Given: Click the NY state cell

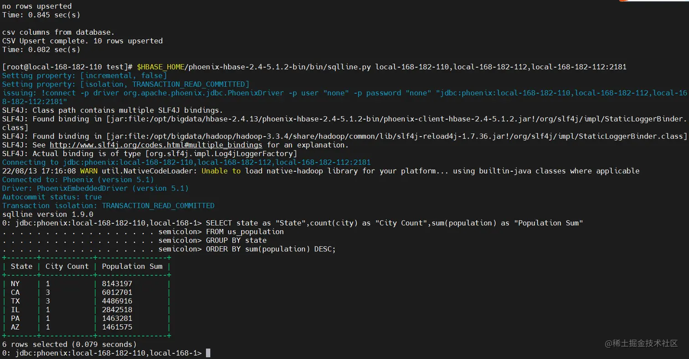Looking at the screenshot, I should point(15,284).
